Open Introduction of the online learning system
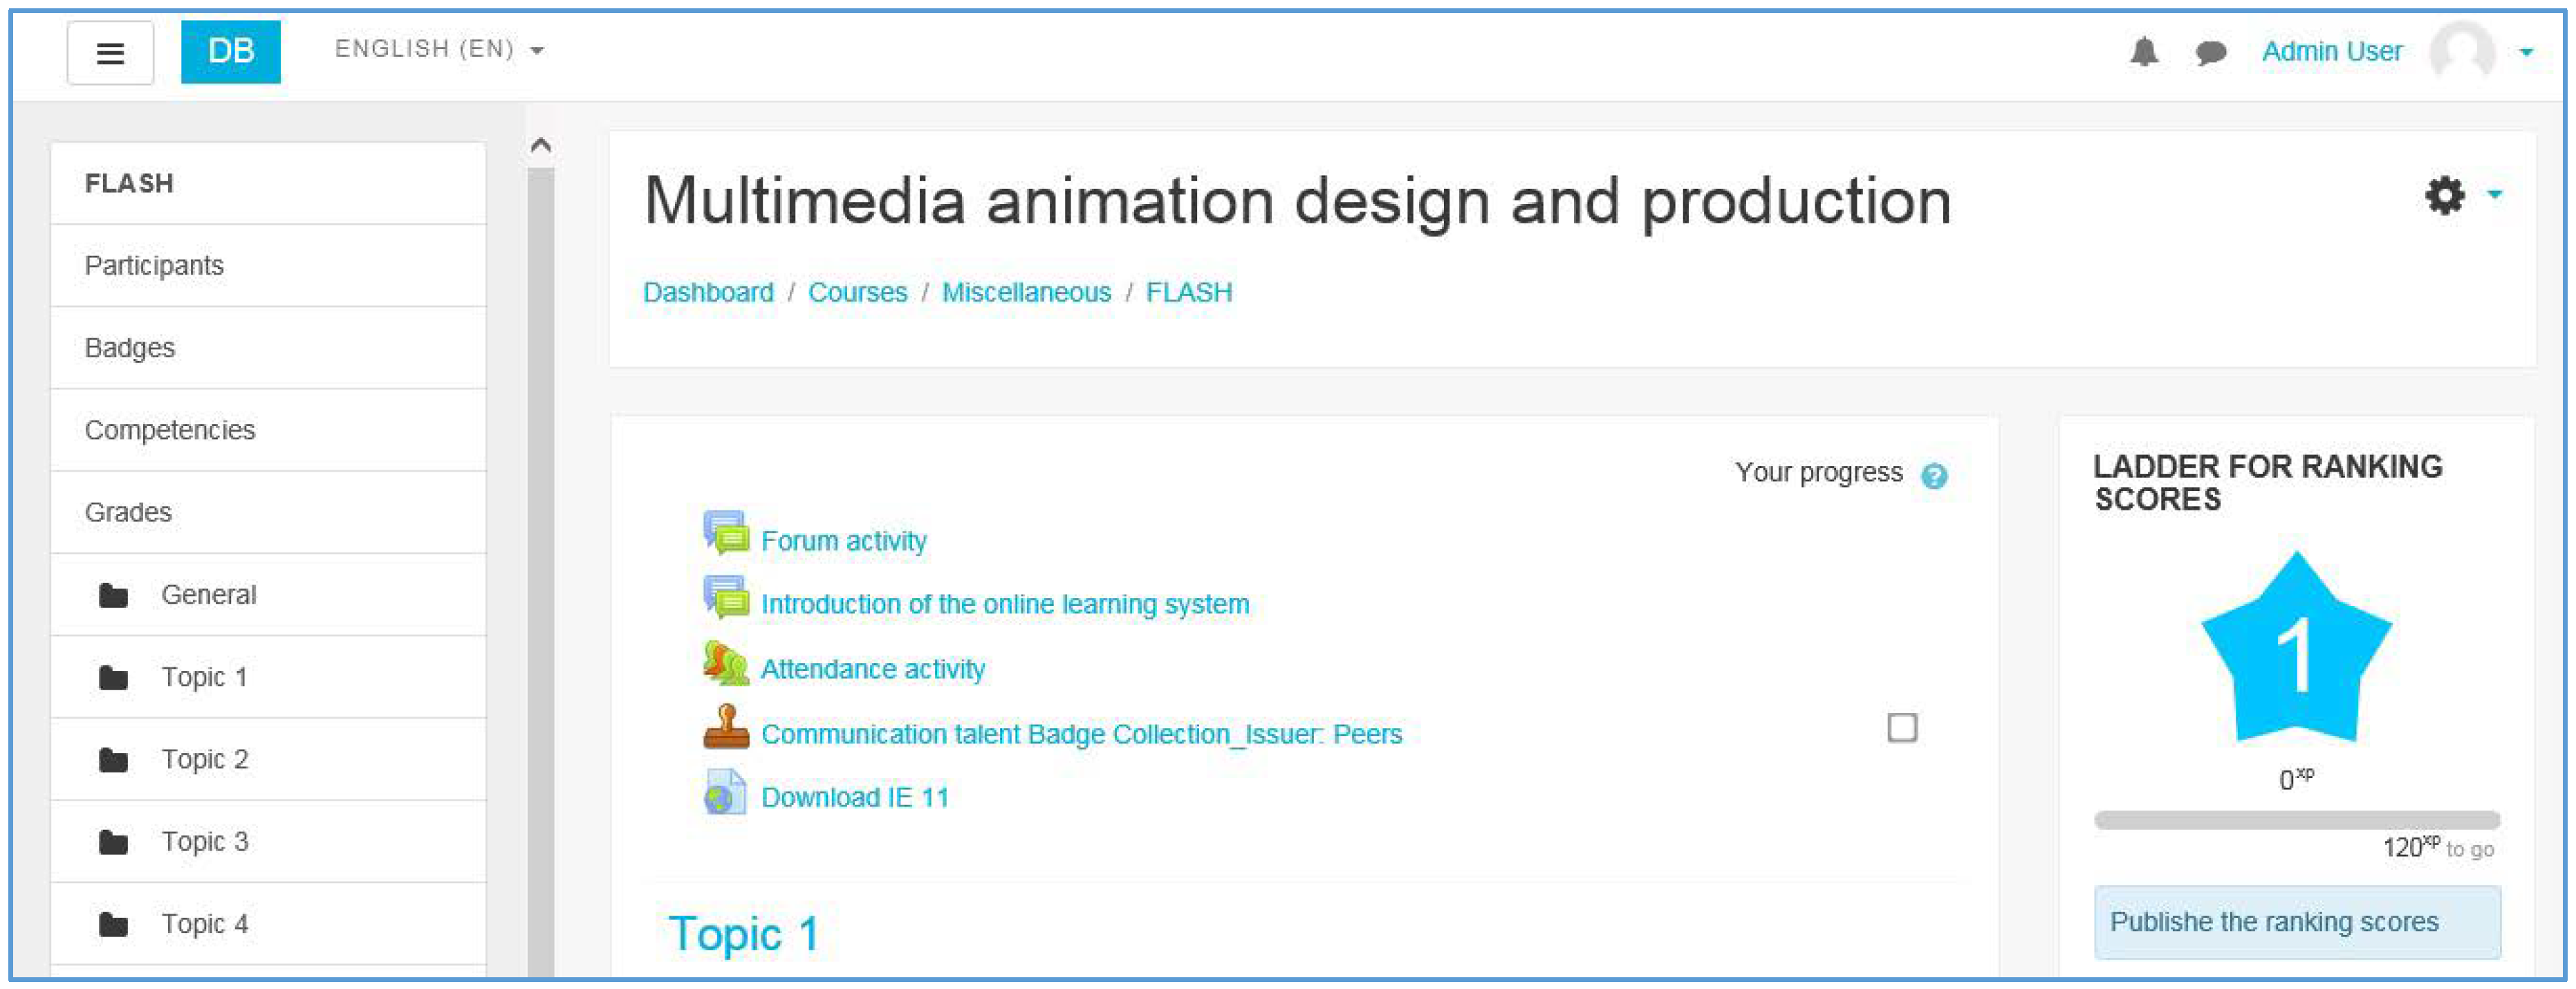This screenshot has height=989, width=2576. coord(1005,604)
